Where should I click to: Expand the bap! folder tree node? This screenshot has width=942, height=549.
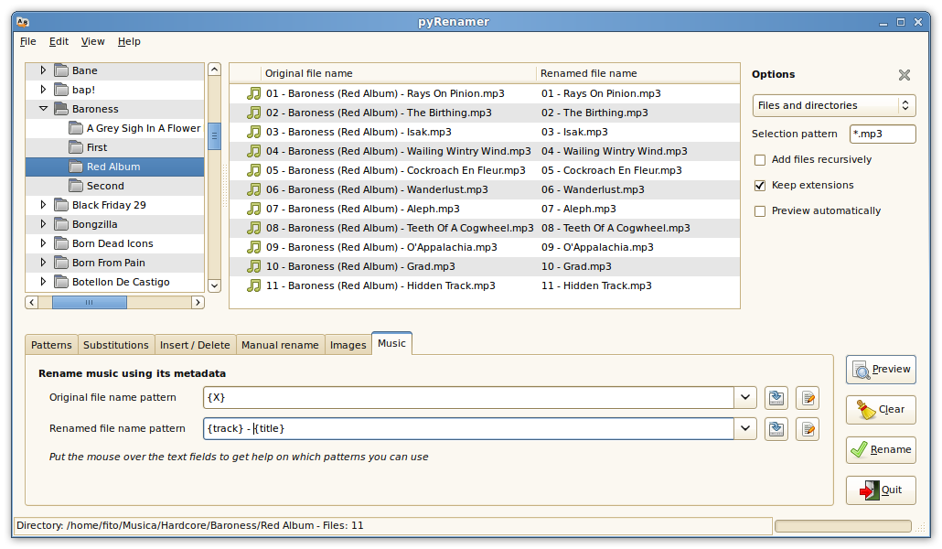(x=43, y=90)
